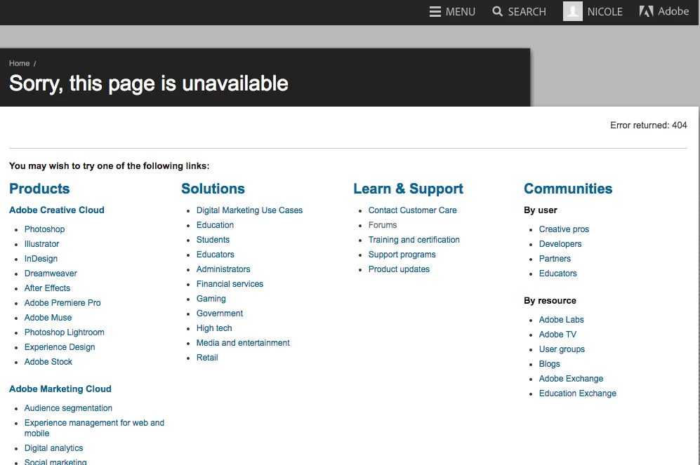Click the Illustrator link
This screenshot has height=465, width=700.
tap(41, 244)
